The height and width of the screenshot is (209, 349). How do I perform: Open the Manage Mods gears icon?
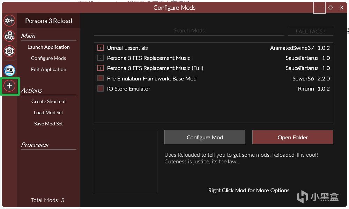pos(9,36)
